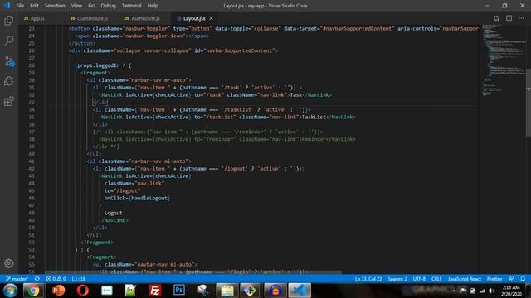Open the Windows Start button
This screenshot has height=298, width=531.
tap(11, 291)
